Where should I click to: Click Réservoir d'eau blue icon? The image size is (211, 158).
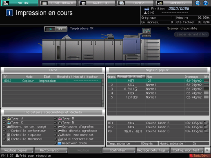(x=60, y=143)
